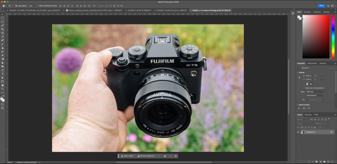Hide the Background layer visibility eye

[x=298, y=132]
